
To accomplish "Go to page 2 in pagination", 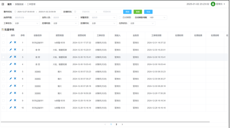I will [116, 124].
